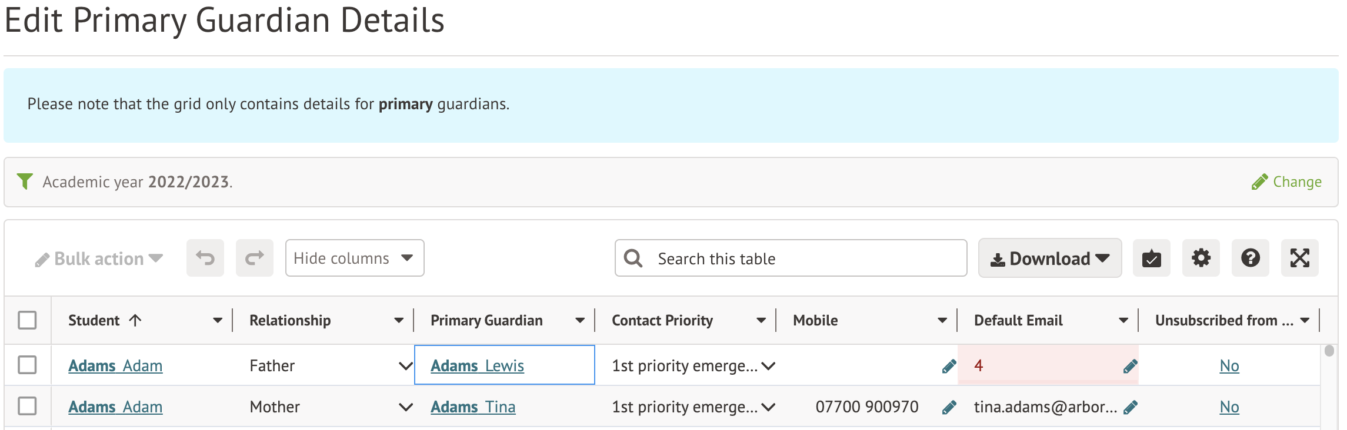Open the Bulk action menu
This screenshot has height=430, width=1347.
tap(99, 259)
